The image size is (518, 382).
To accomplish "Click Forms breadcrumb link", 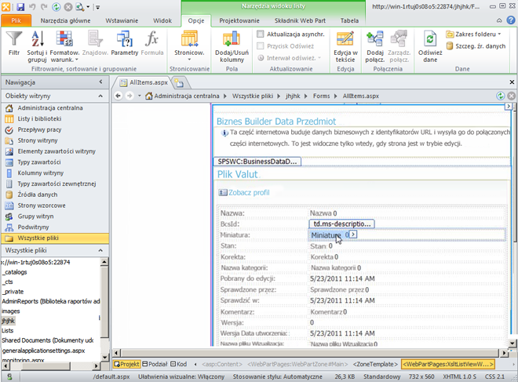I will pos(322,96).
